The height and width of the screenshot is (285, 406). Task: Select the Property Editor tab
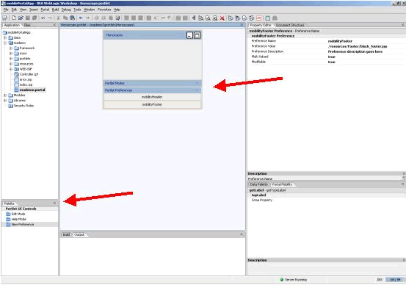(260, 25)
